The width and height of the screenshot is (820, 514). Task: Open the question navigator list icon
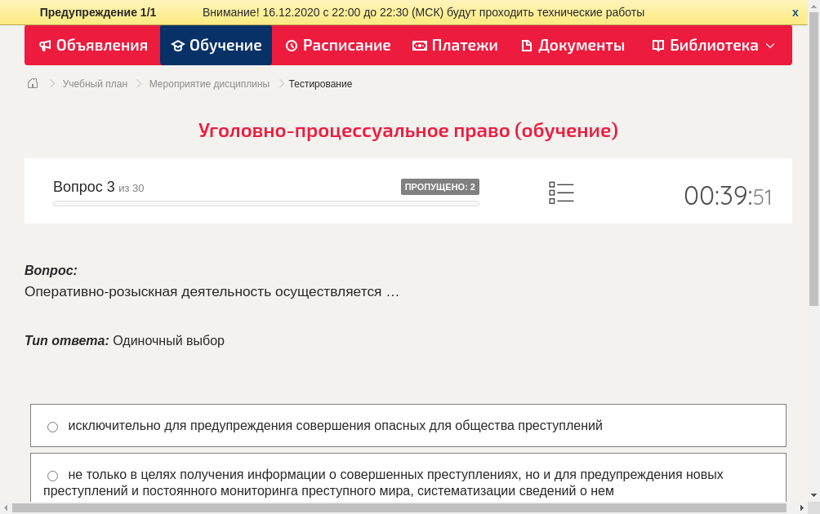(561, 192)
